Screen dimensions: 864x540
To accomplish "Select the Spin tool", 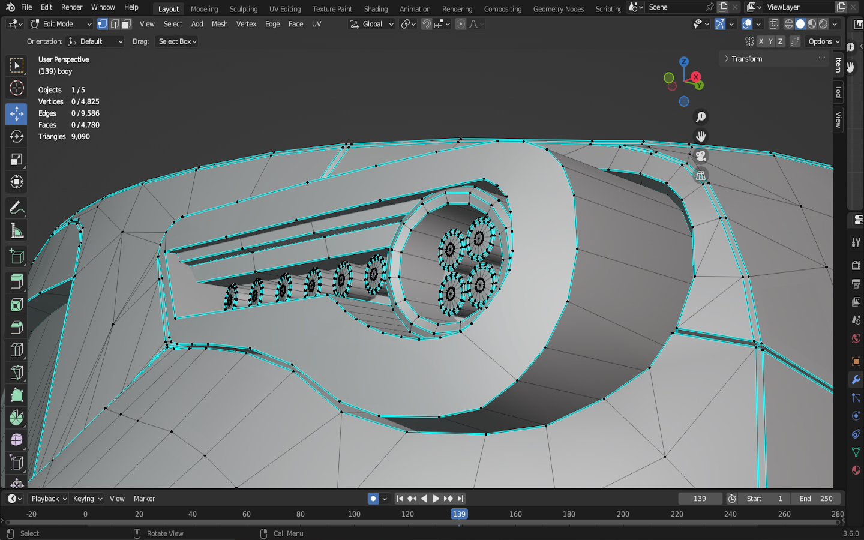I will pyautogui.click(x=17, y=419).
